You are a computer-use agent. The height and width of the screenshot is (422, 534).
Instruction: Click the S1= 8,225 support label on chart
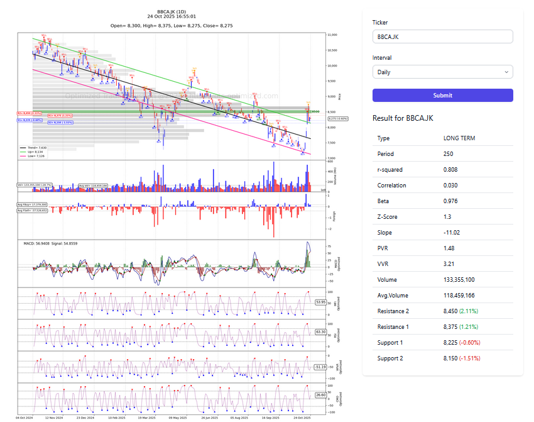(30, 120)
